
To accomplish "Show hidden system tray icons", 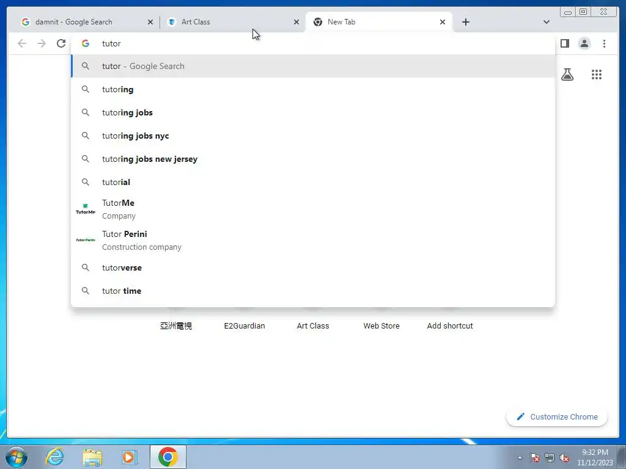I will (520, 457).
